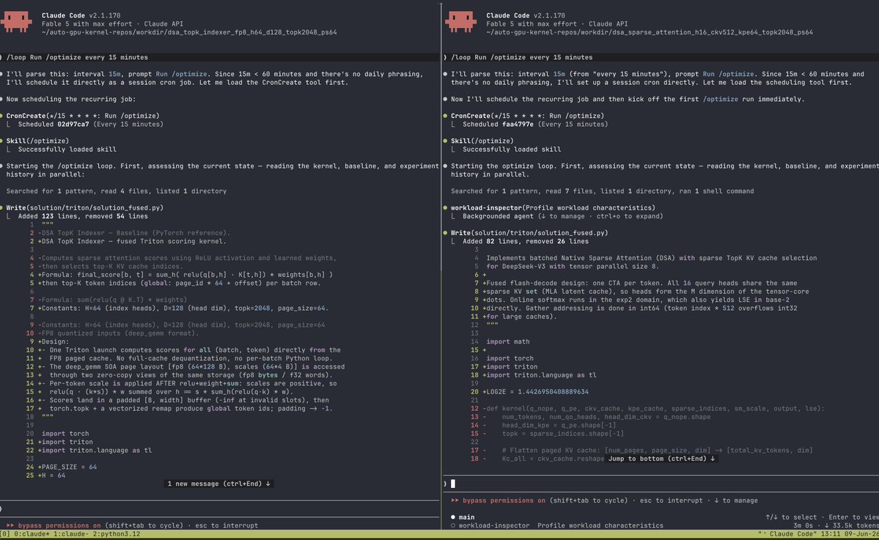879x540 pixels.
Task: Select the 'main' agent entry
Action: click(466, 517)
